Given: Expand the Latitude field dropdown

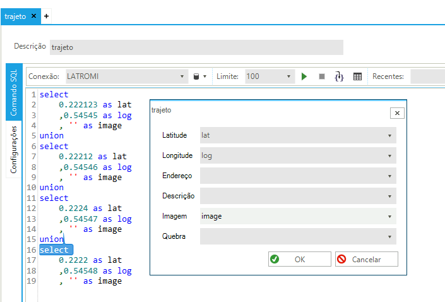Looking at the screenshot, I should coord(389,135).
